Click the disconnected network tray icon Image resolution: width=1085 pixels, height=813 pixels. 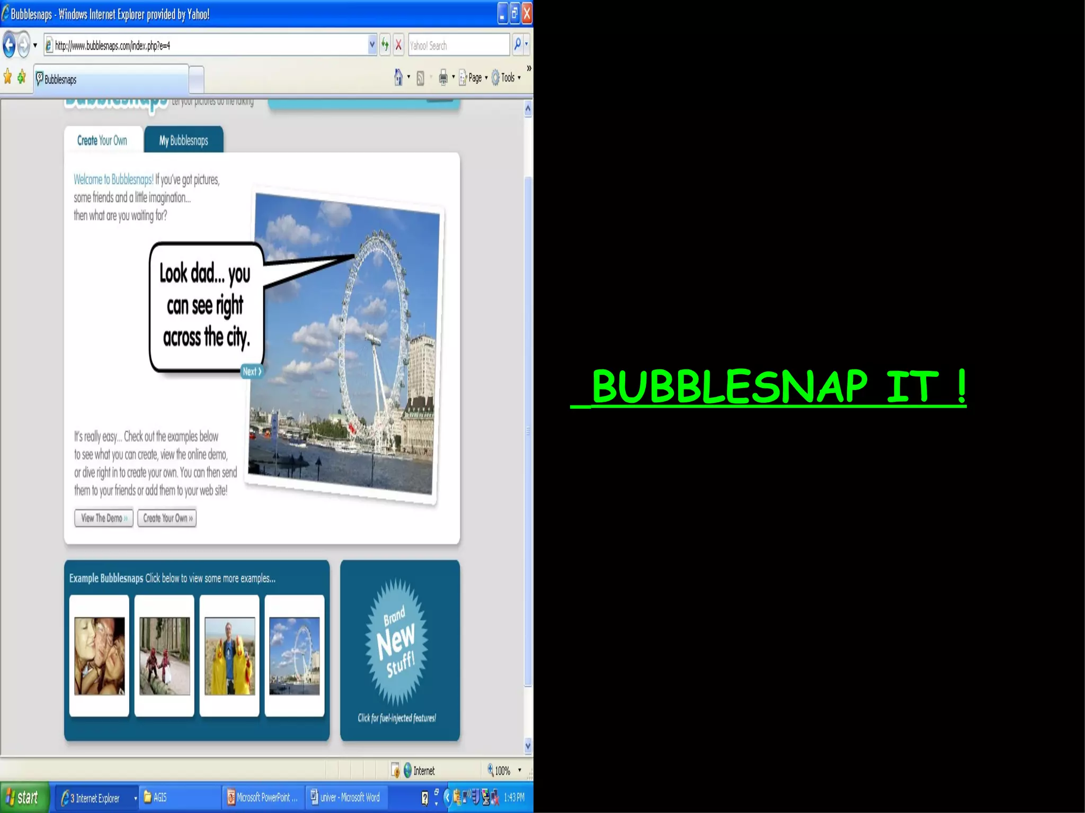pos(495,797)
